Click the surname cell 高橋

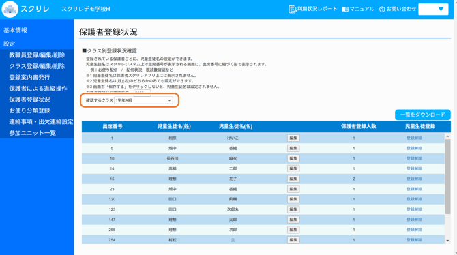(173, 168)
